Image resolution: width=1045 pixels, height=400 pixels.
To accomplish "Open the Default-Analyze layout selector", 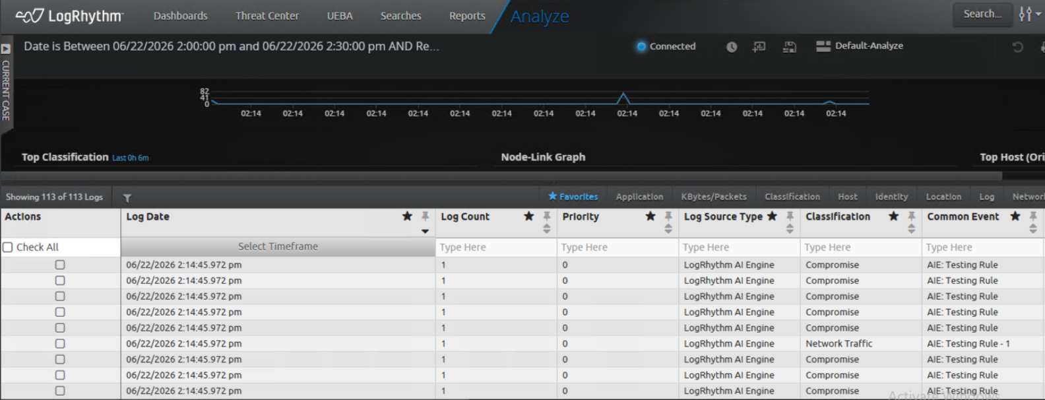I will pyautogui.click(x=860, y=46).
